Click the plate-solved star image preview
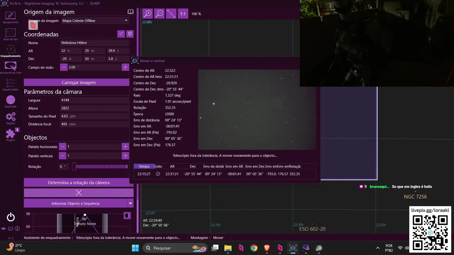 coord(257,109)
